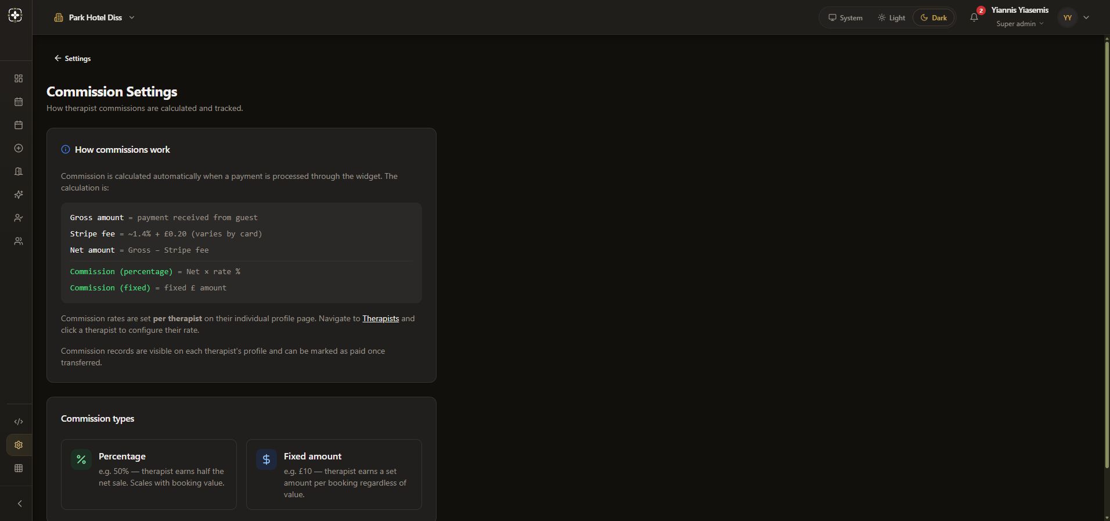Switch theme to System
The image size is (1110, 521).
845,17
